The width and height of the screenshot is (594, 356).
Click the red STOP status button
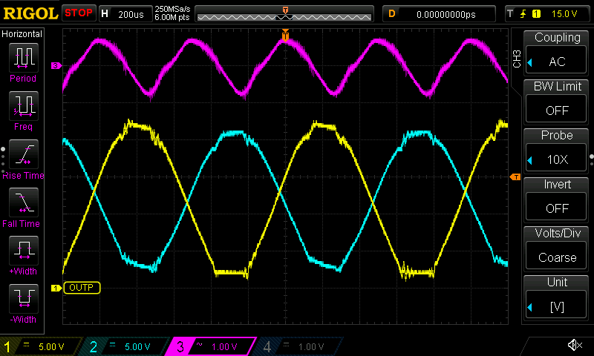(79, 13)
